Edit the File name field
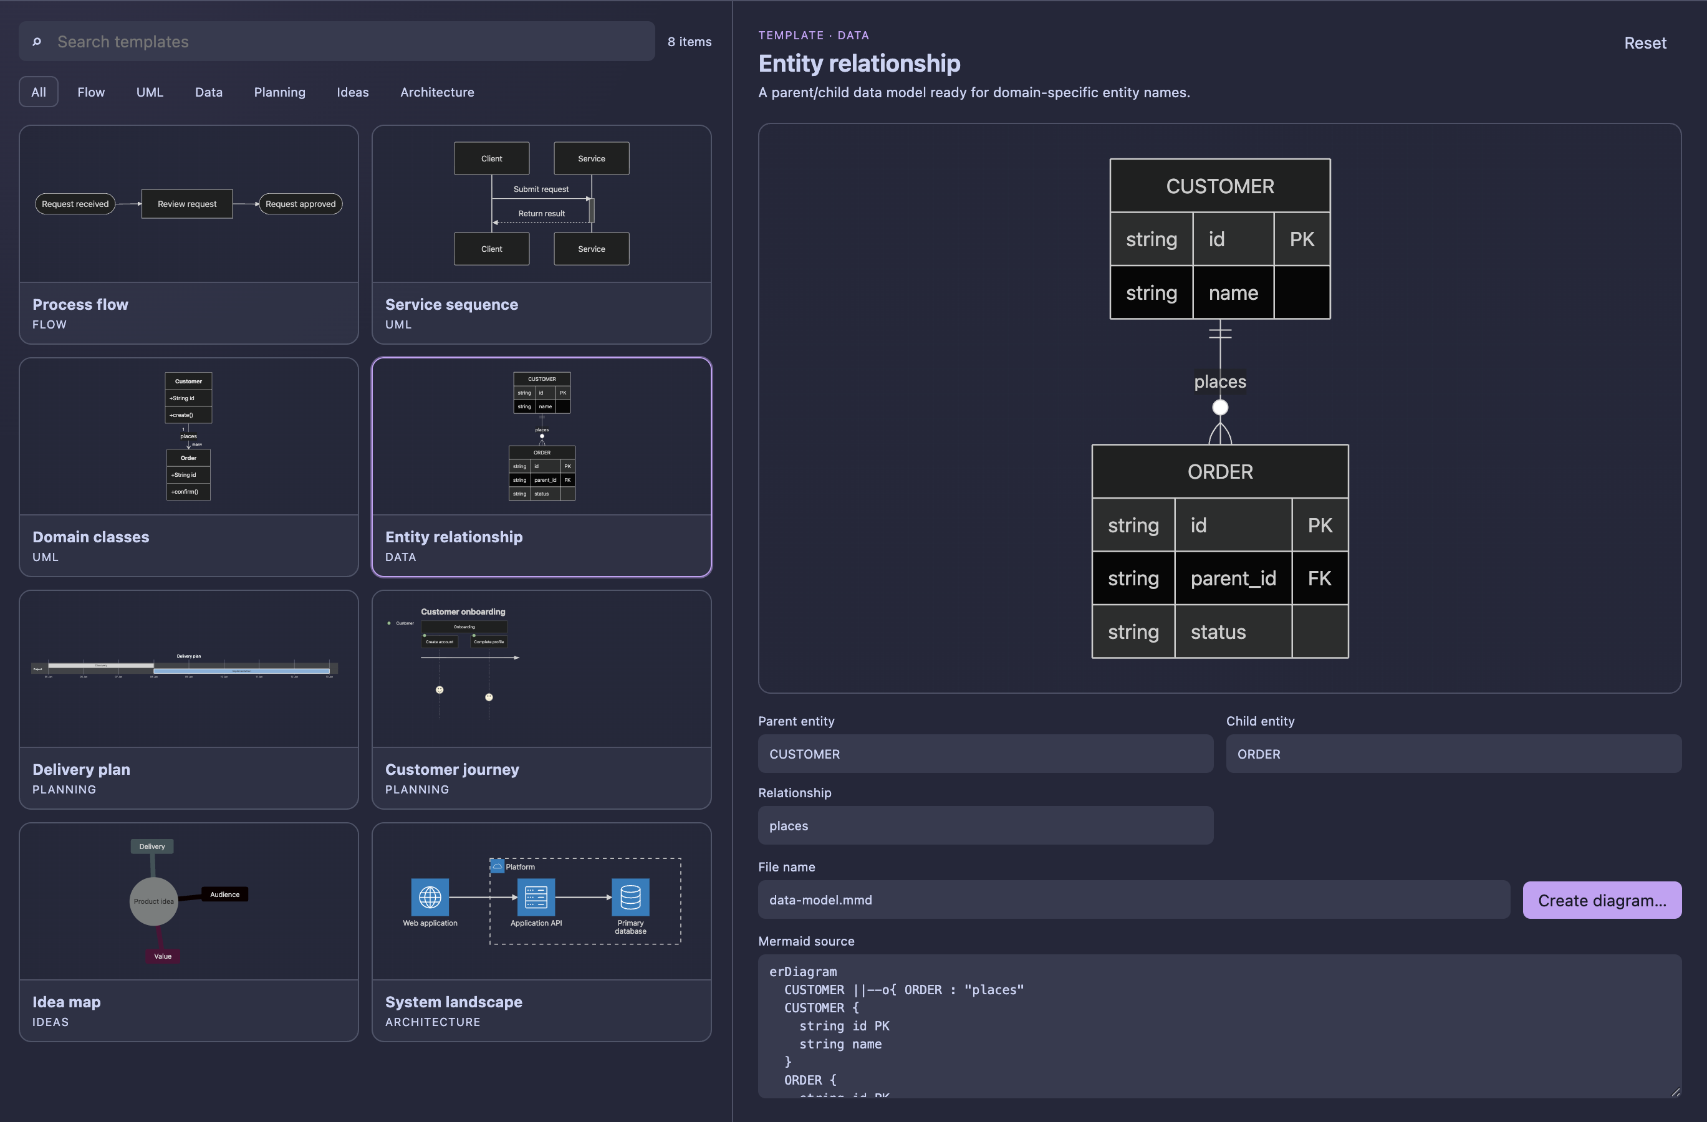The image size is (1707, 1122). click(1133, 899)
